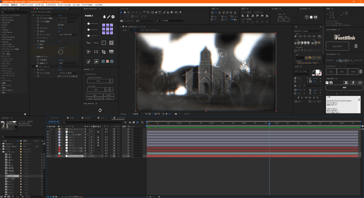Click the GG_Bunkai circled T icon
The width and height of the screenshot is (364, 198).
point(307,17)
